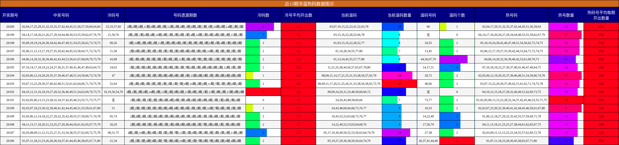Click cold number 无 in row 26191
Image resolution: width=619 pixels, height=145 pixels.
113,100
